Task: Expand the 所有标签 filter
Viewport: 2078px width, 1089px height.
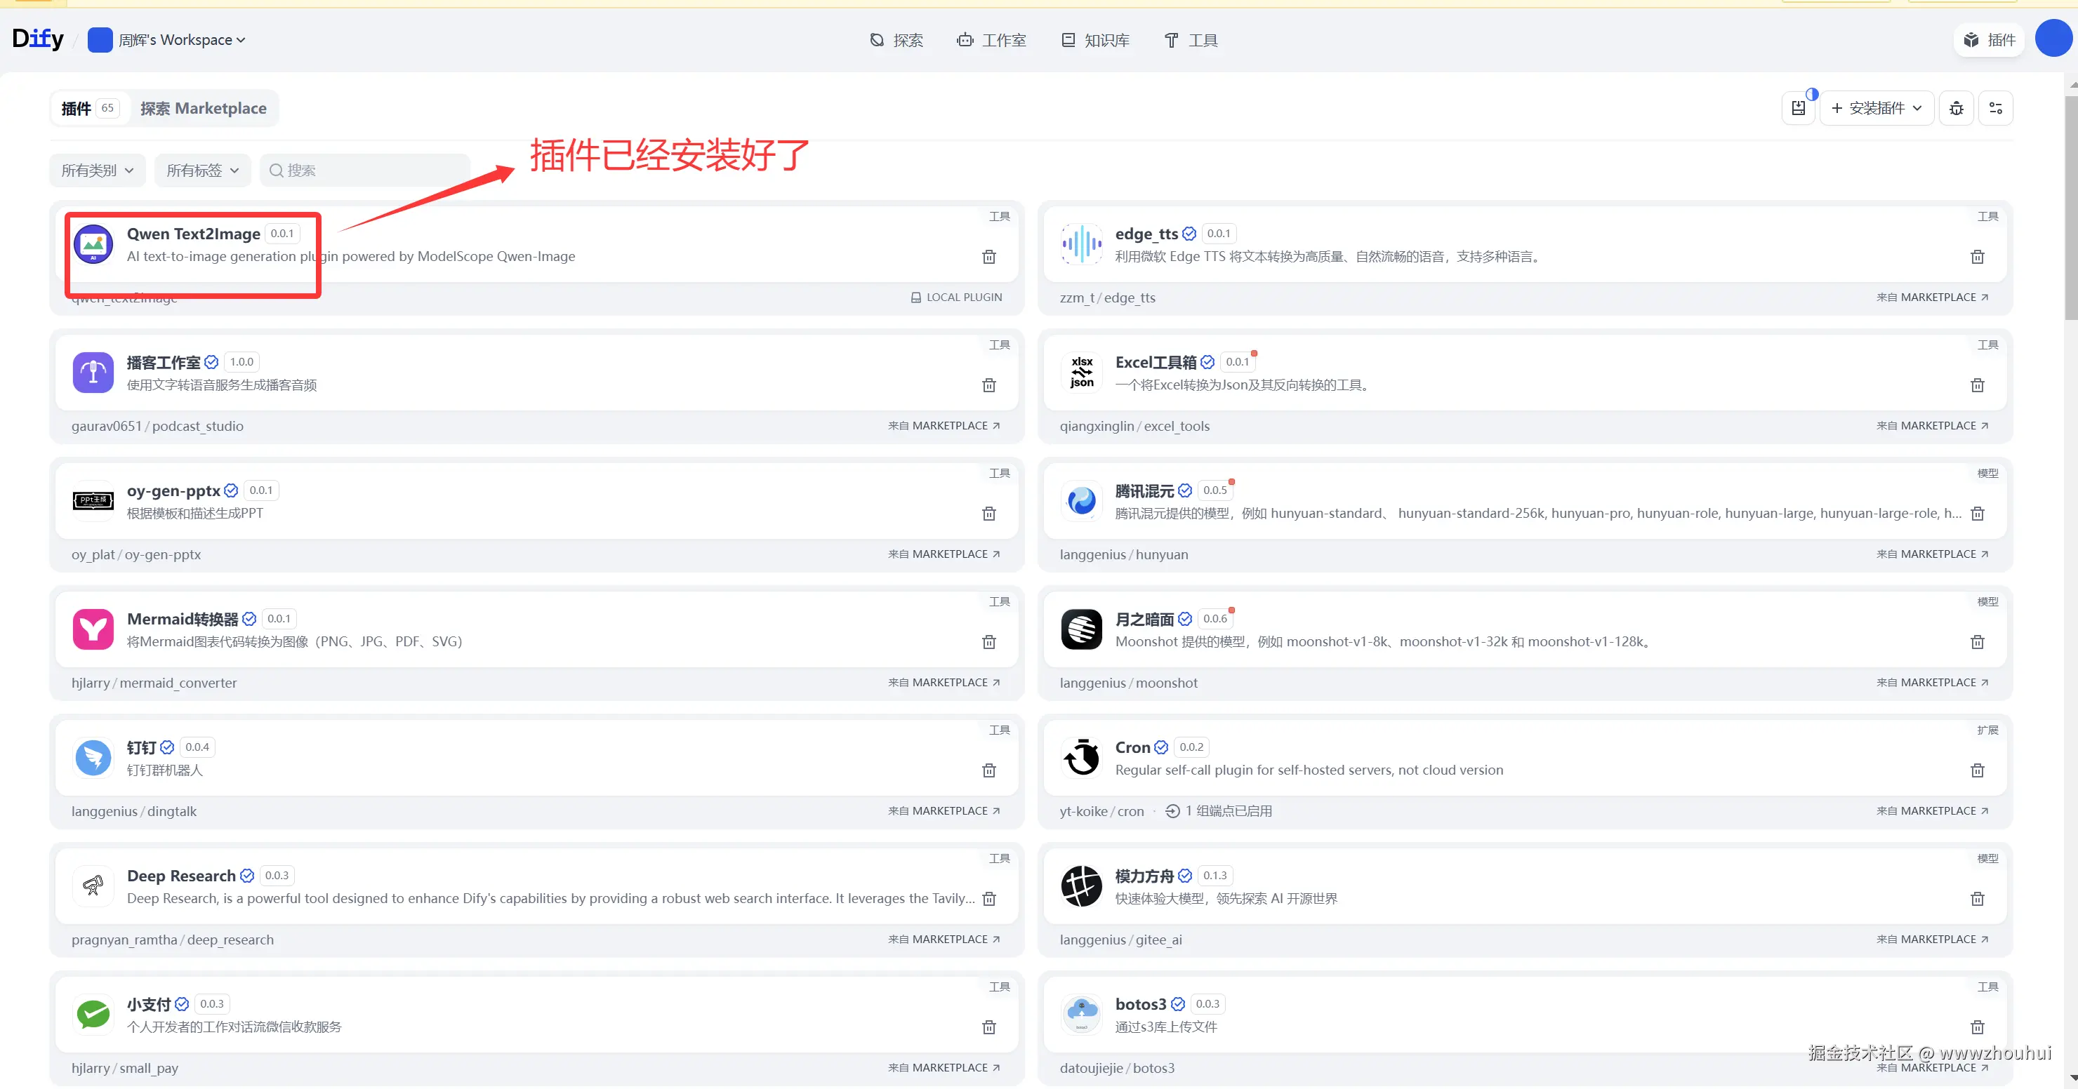Action: pos(202,170)
